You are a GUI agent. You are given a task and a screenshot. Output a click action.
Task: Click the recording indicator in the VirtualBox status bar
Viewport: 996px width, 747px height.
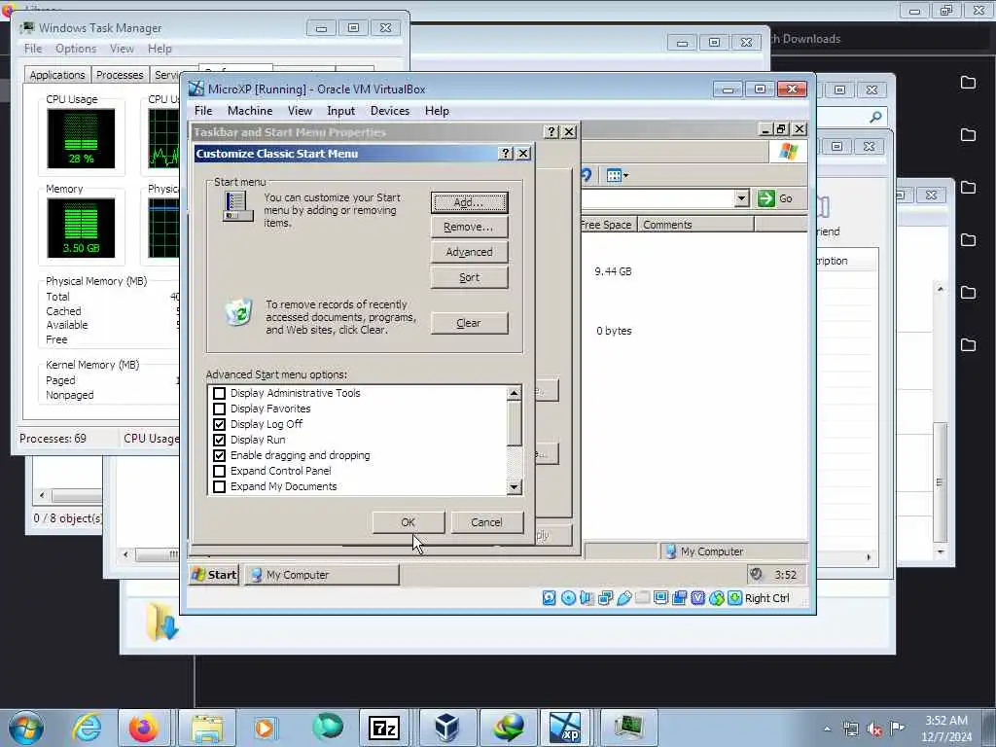click(x=679, y=598)
